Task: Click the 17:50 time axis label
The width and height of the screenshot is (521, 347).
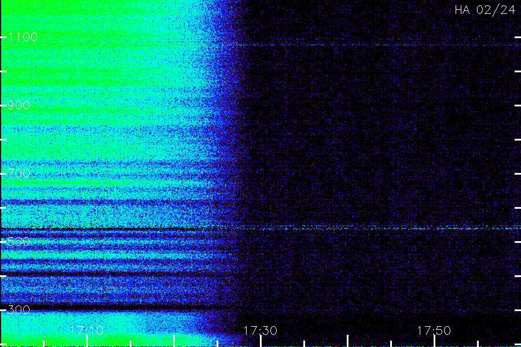Action: (434, 331)
